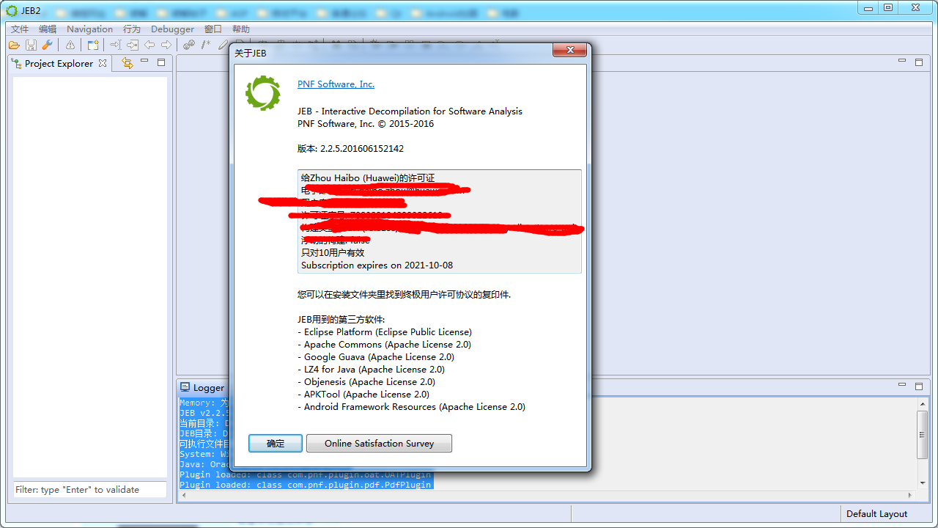The height and width of the screenshot is (528, 938).
Task: Click the Logger horizontal scrollbar left arrow
Action: [184, 495]
